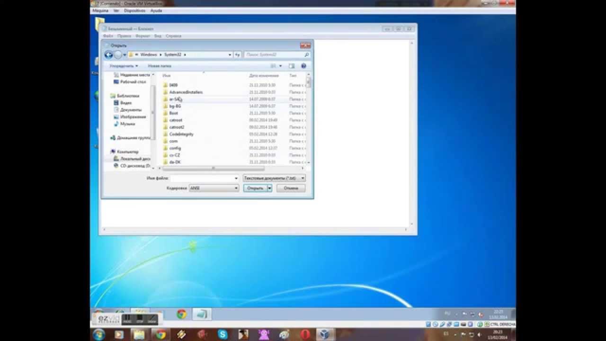
Task: Open Notepad's Формат menu
Action: 143,36
